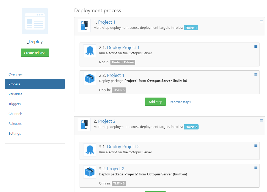Click the multi-step deployment icon for Project 2
This screenshot has height=192, width=267.
tap(84, 124)
